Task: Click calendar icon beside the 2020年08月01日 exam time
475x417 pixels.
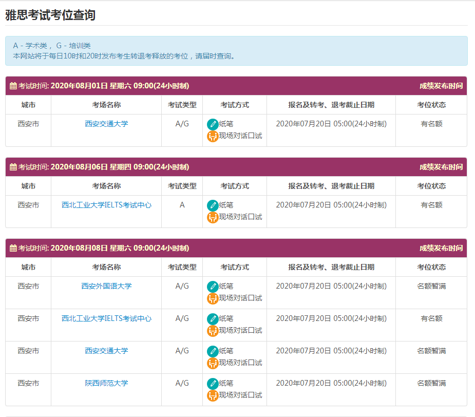Action: click(13, 86)
